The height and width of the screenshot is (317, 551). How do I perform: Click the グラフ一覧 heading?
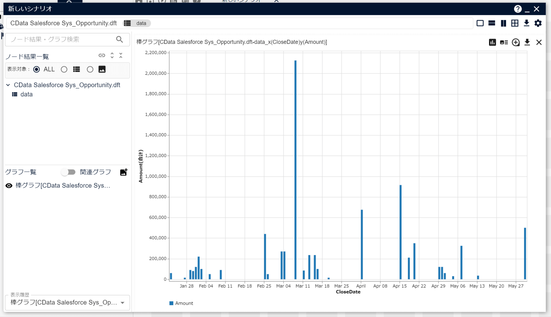[21, 172]
